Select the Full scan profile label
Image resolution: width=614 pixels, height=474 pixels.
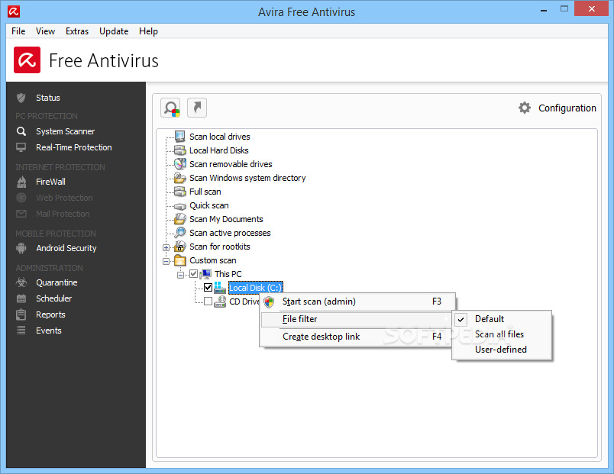click(205, 192)
